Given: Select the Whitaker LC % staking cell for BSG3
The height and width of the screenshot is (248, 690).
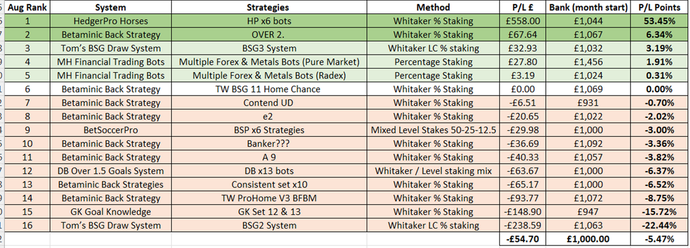Looking at the screenshot, I should coord(433,48).
